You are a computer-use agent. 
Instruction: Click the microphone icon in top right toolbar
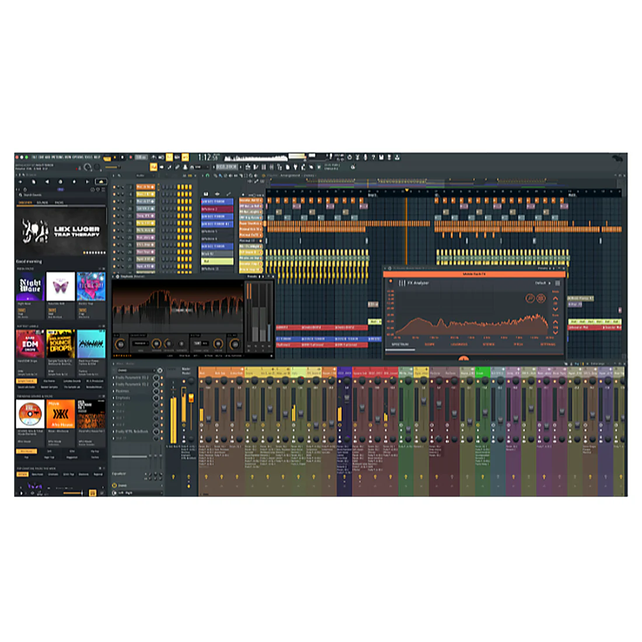(365, 157)
